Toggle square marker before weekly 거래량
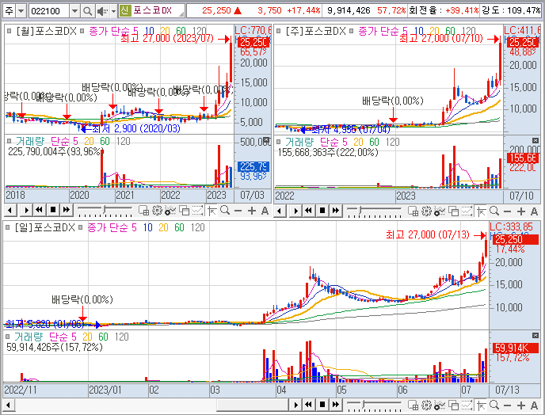 (x=279, y=142)
